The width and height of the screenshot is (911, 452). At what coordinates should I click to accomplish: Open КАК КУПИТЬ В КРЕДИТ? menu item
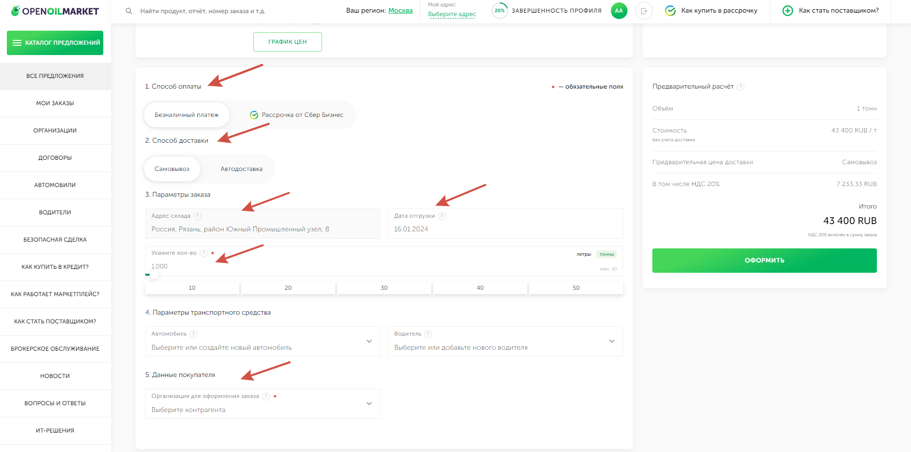pos(55,267)
